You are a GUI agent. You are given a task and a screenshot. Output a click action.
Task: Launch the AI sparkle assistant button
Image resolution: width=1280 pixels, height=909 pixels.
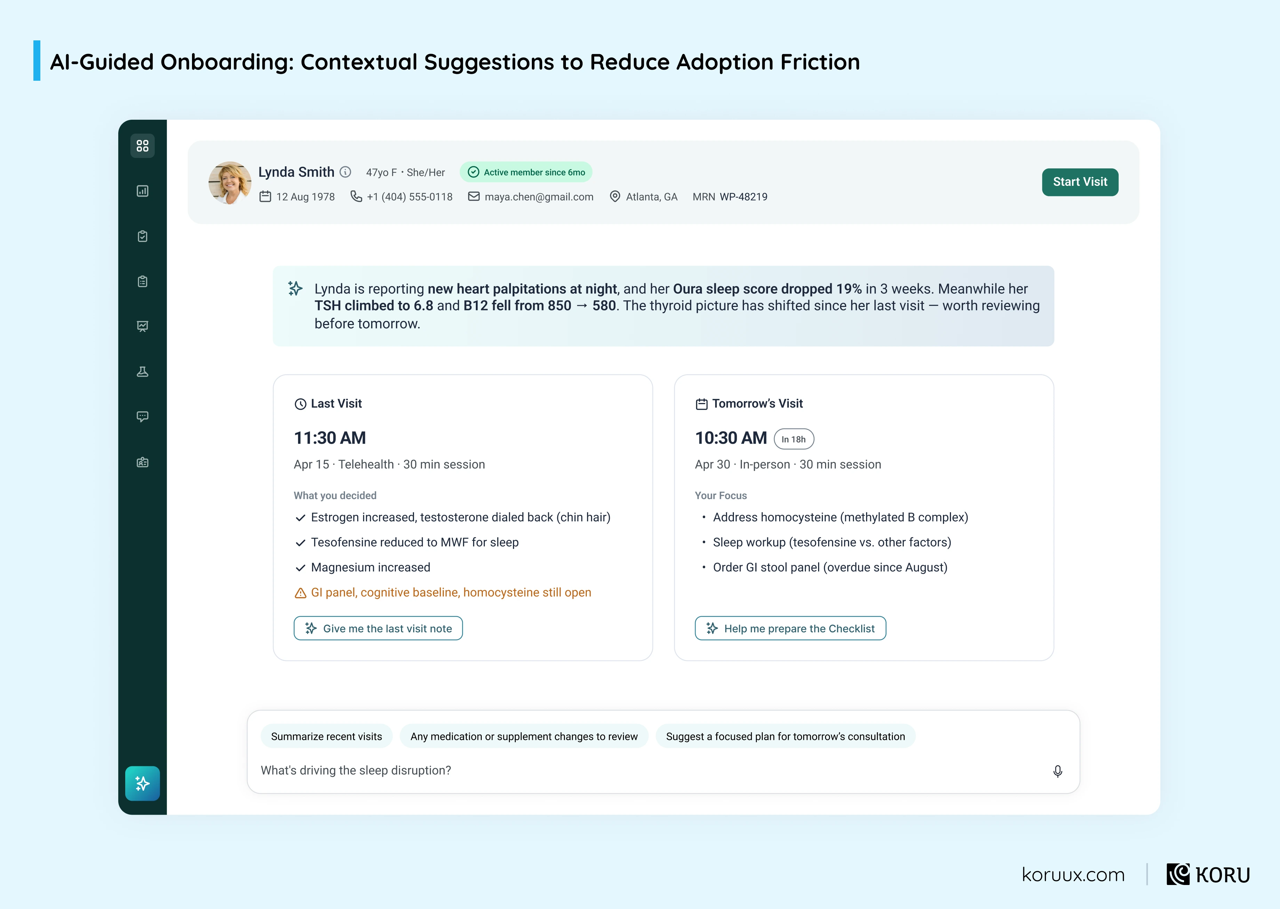tap(143, 784)
